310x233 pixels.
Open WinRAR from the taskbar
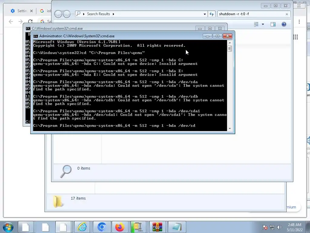[x=157, y=227]
